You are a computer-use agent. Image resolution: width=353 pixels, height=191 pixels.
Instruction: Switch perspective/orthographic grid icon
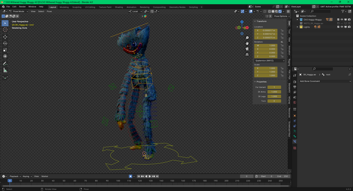[247, 54]
